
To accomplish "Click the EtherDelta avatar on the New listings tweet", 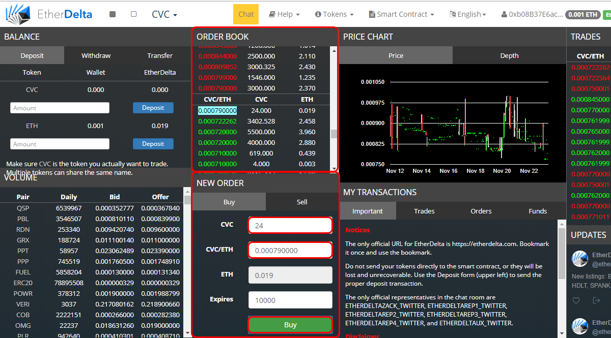I will [x=580, y=259].
